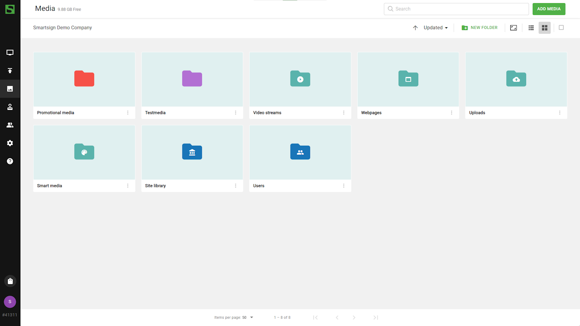
Task: Open more options for Uploads
Action: pyautogui.click(x=560, y=113)
